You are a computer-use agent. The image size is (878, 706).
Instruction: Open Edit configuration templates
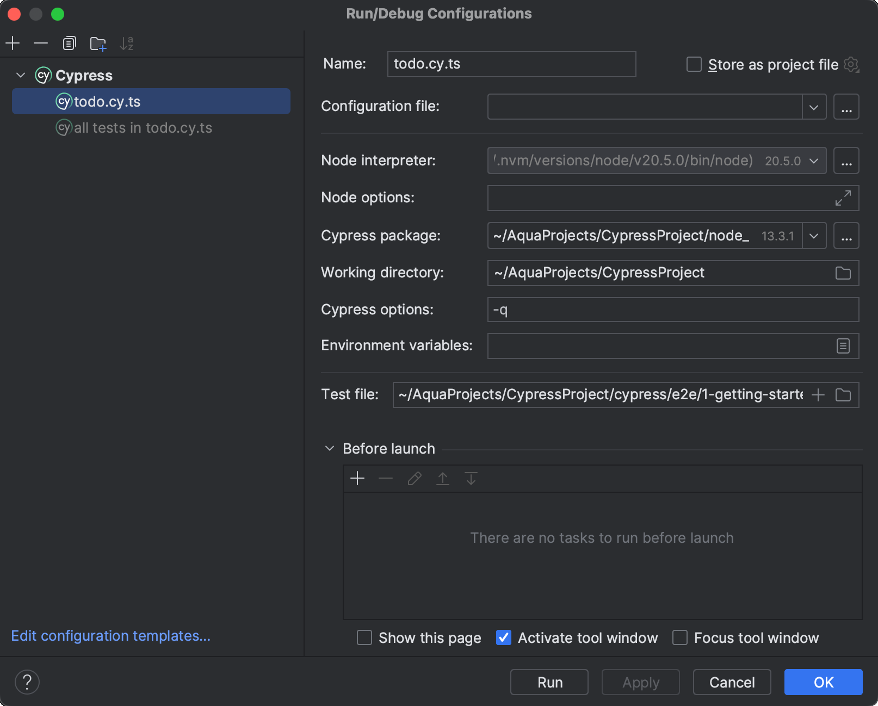tap(110, 635)
